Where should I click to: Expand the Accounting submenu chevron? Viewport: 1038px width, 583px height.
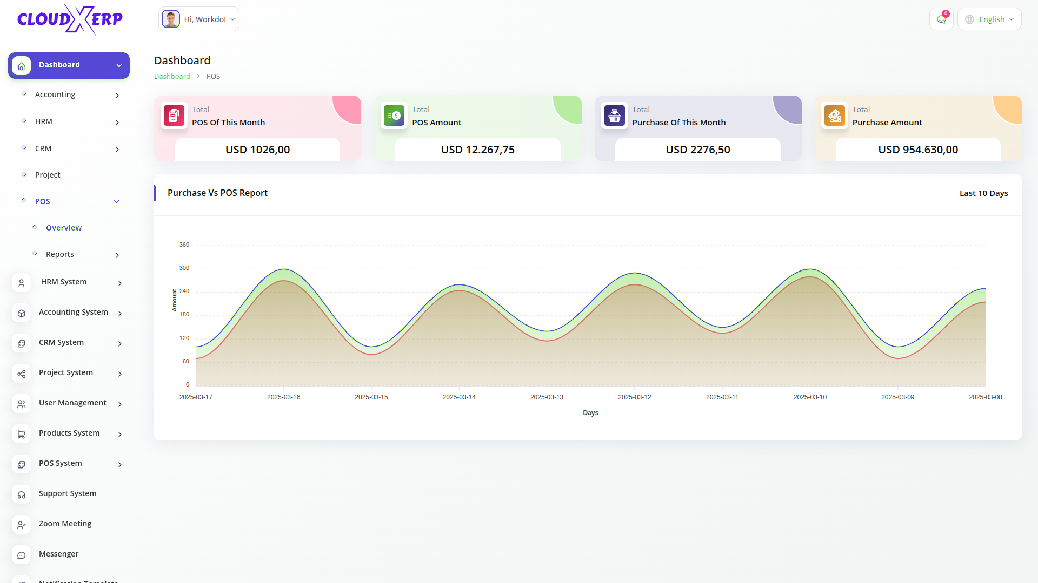pyautogui.click(x=117, y=96)
